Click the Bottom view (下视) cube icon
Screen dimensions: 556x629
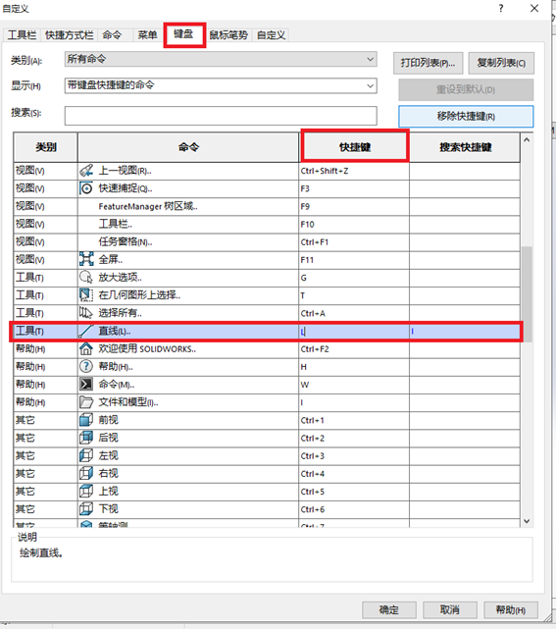(x=86, y=509)
